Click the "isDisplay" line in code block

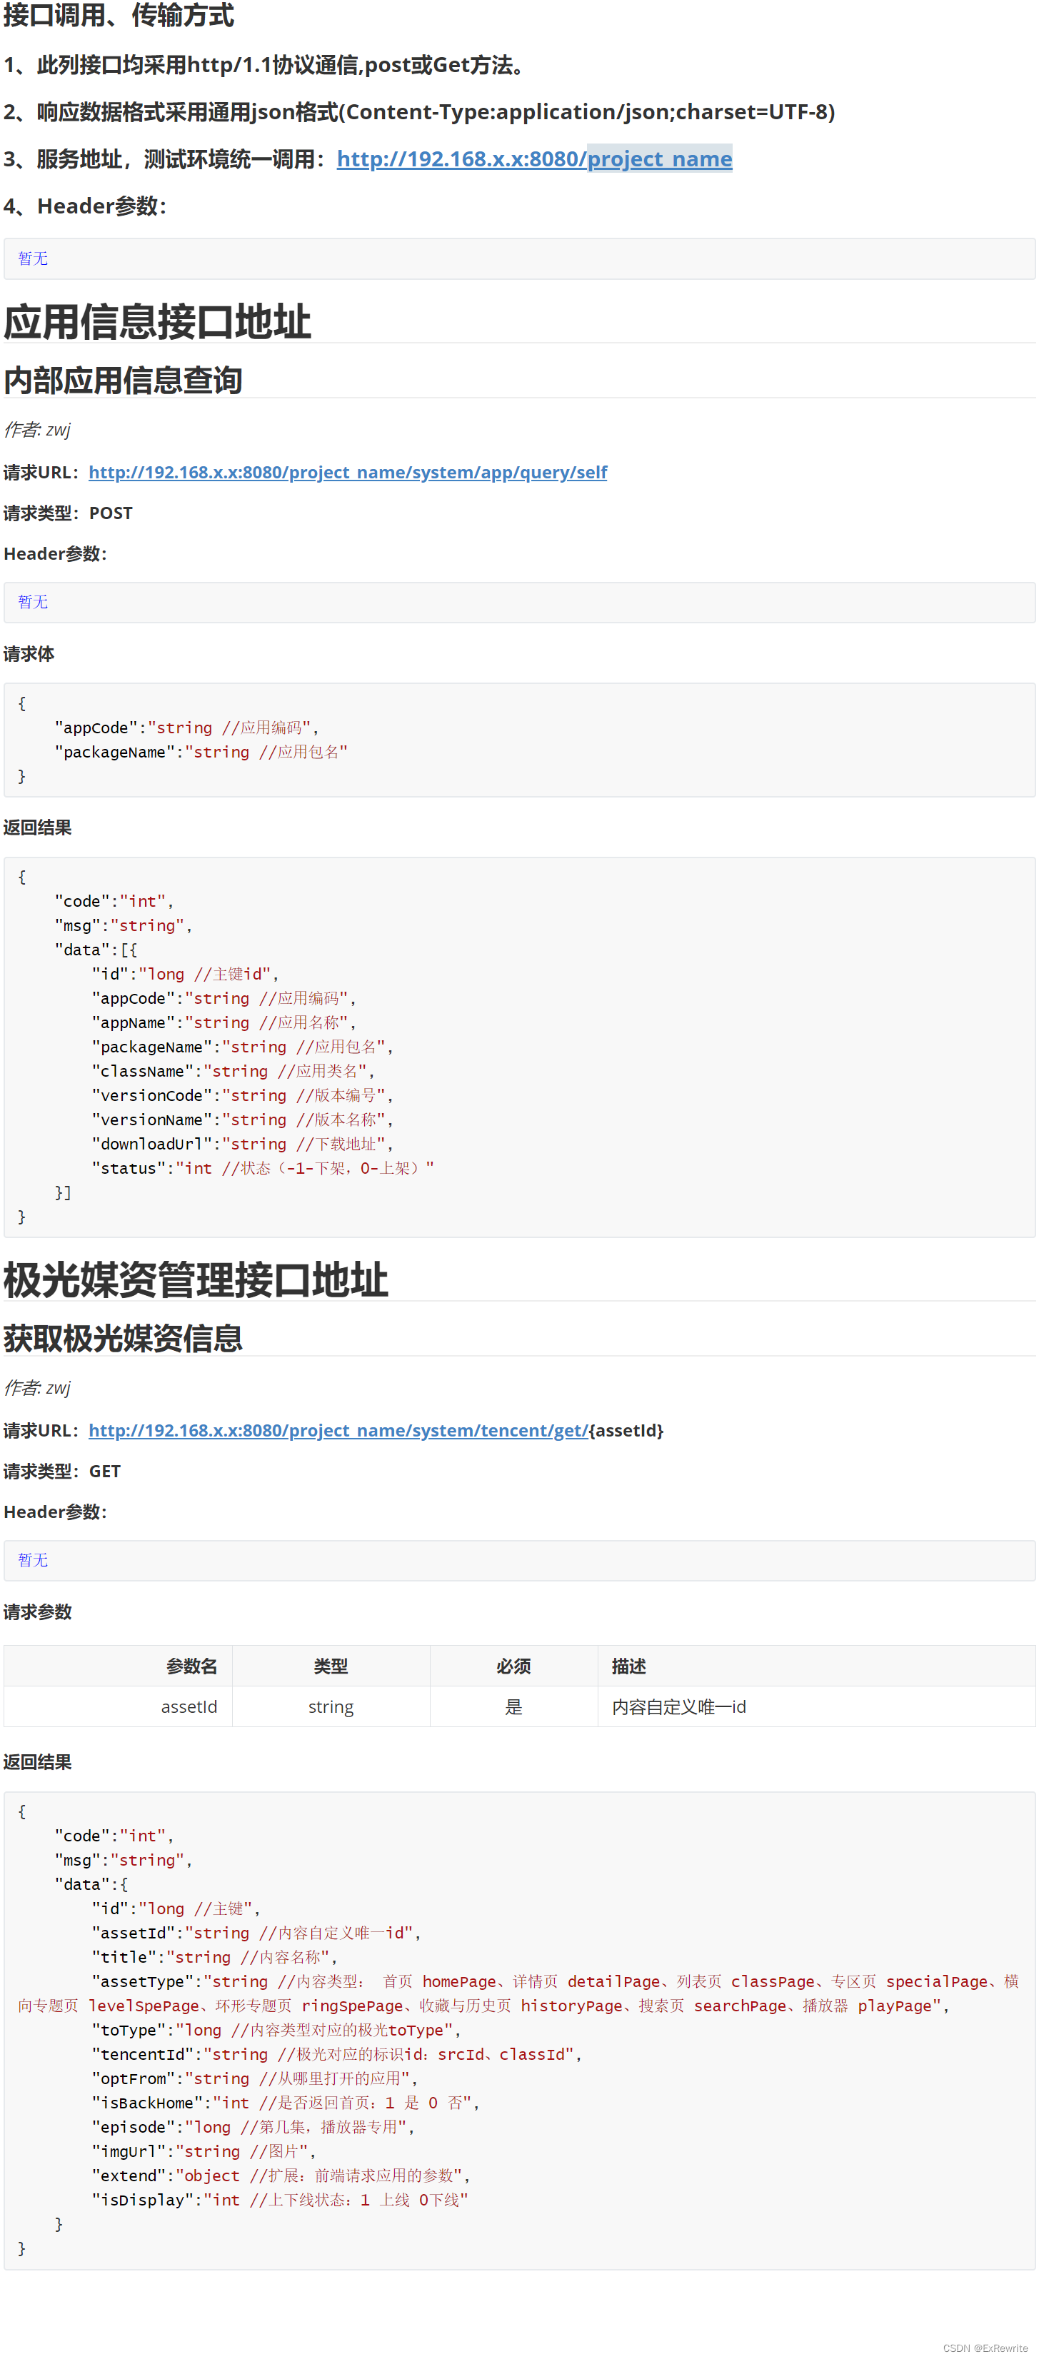[279, 2200]
